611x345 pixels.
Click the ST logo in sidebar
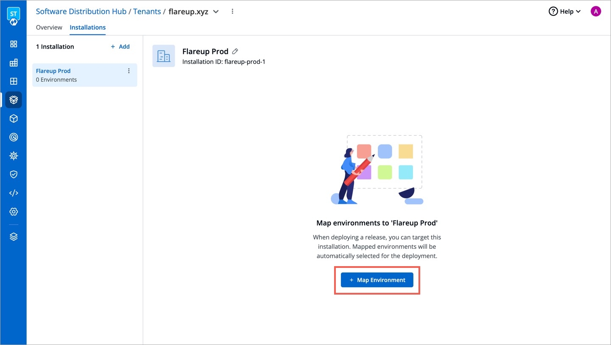[x=14, y=16]
